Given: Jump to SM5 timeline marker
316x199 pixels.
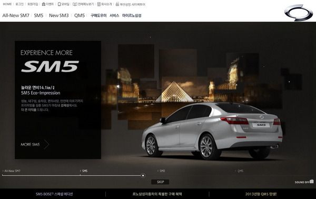Looking at the screenshot, I should 84,171.
